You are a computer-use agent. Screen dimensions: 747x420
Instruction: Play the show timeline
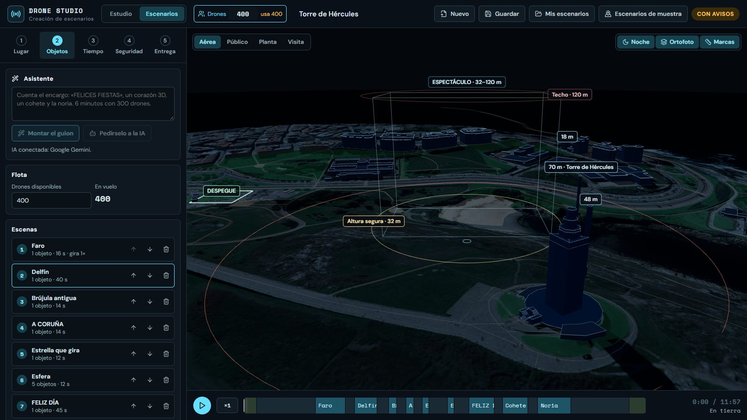pyautogui.click(x=202, y=406)
